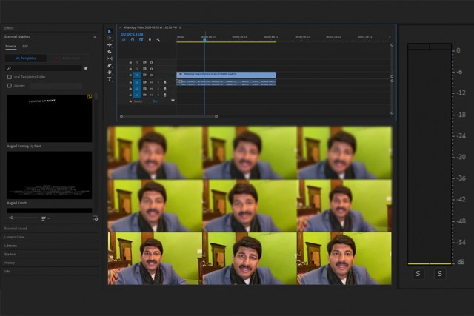The width and height of the screenshot is (474, 316).
Task: Switch to the Edit tab
Action: click(25, 47)
